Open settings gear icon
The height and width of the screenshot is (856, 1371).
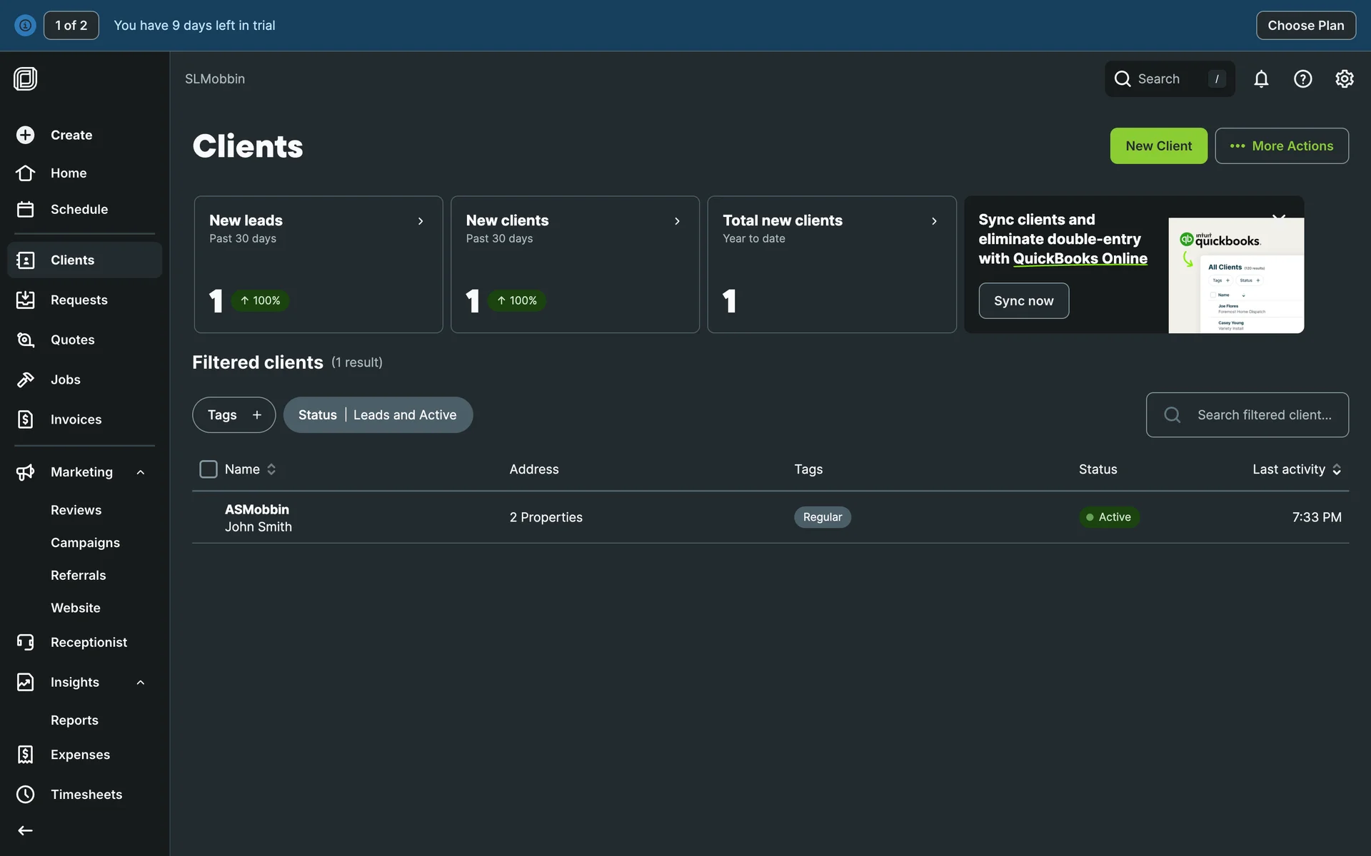point(1344,78)
